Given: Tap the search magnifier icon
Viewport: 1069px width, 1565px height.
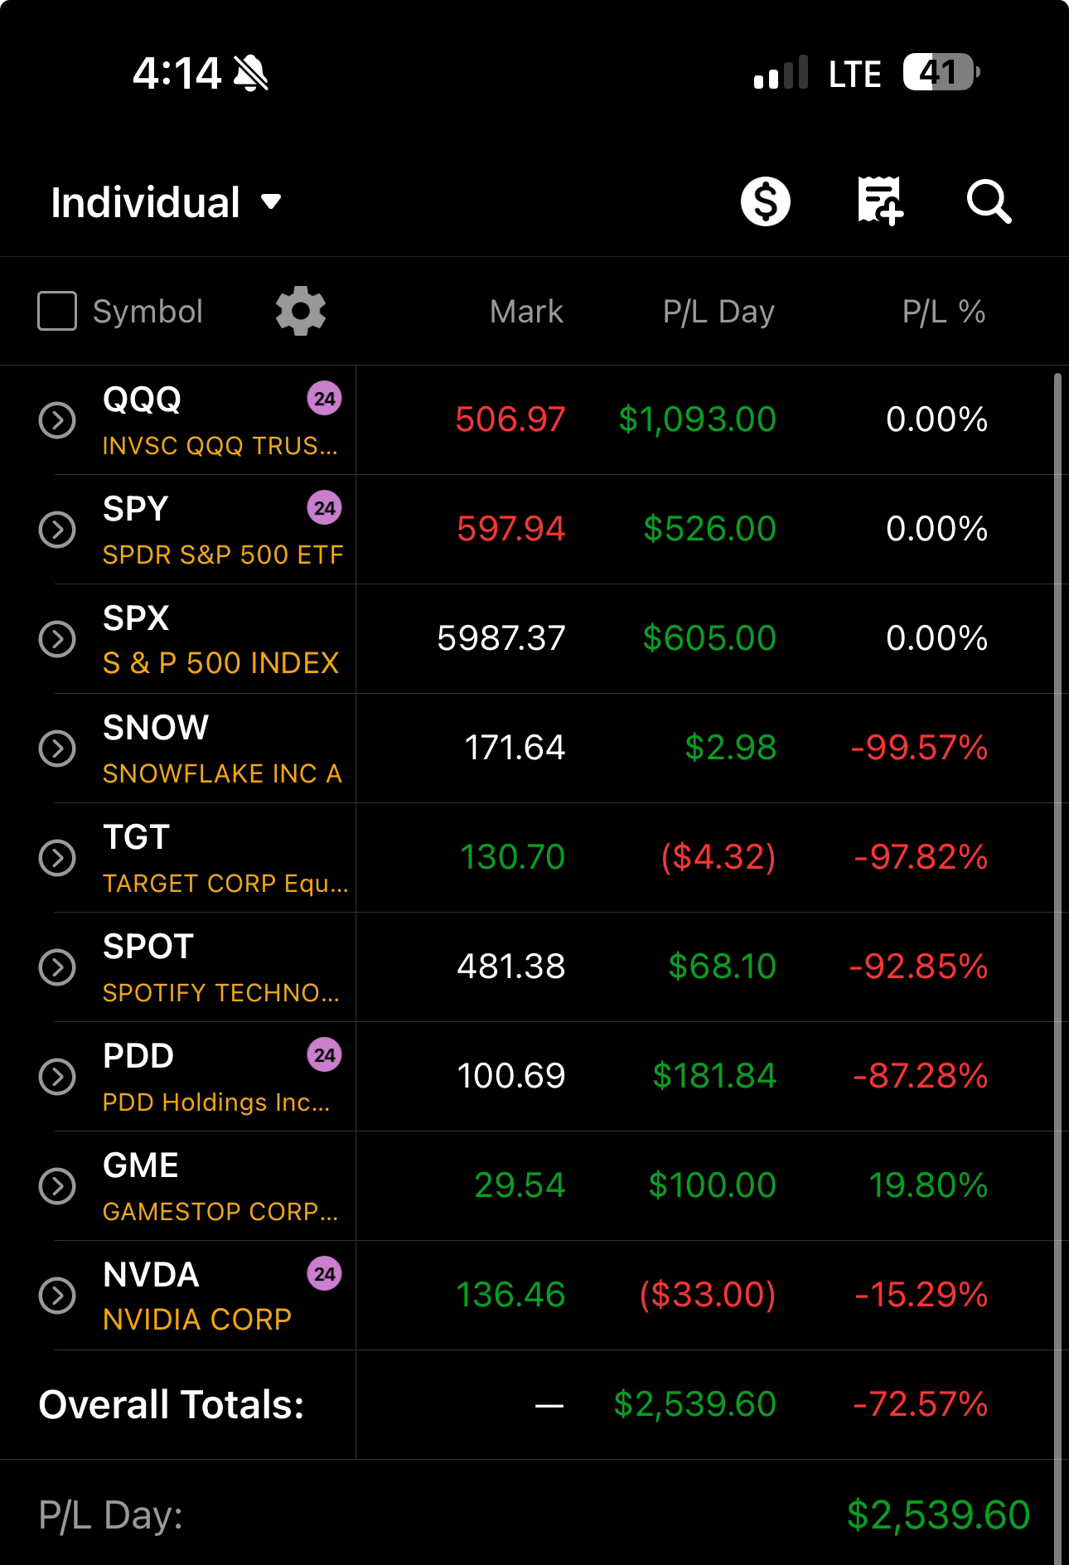Looking at the screenshot, I should 989,202.
